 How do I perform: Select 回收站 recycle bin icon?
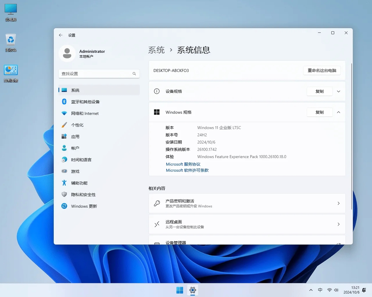(11, 43)
